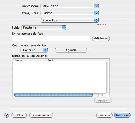135x123 pixels.
Task: Open the Facsimile output dropdown
Action: point(44,28)
